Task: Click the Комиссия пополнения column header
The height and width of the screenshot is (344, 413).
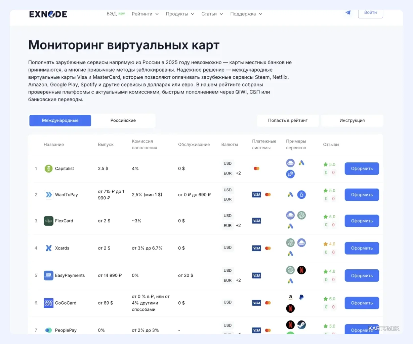Action: pos(144,145)
